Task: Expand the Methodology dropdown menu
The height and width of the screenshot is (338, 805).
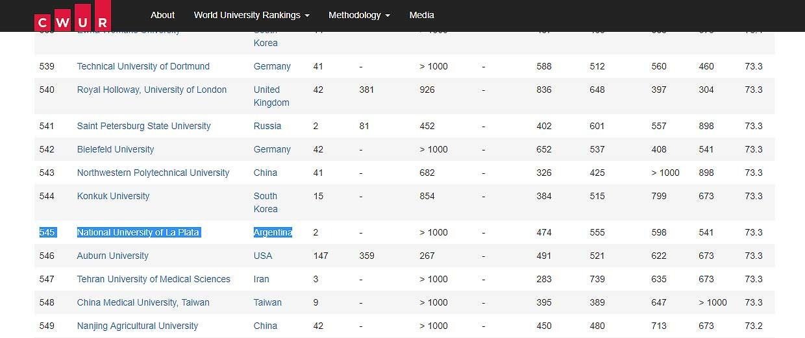Action: (359, 15)
